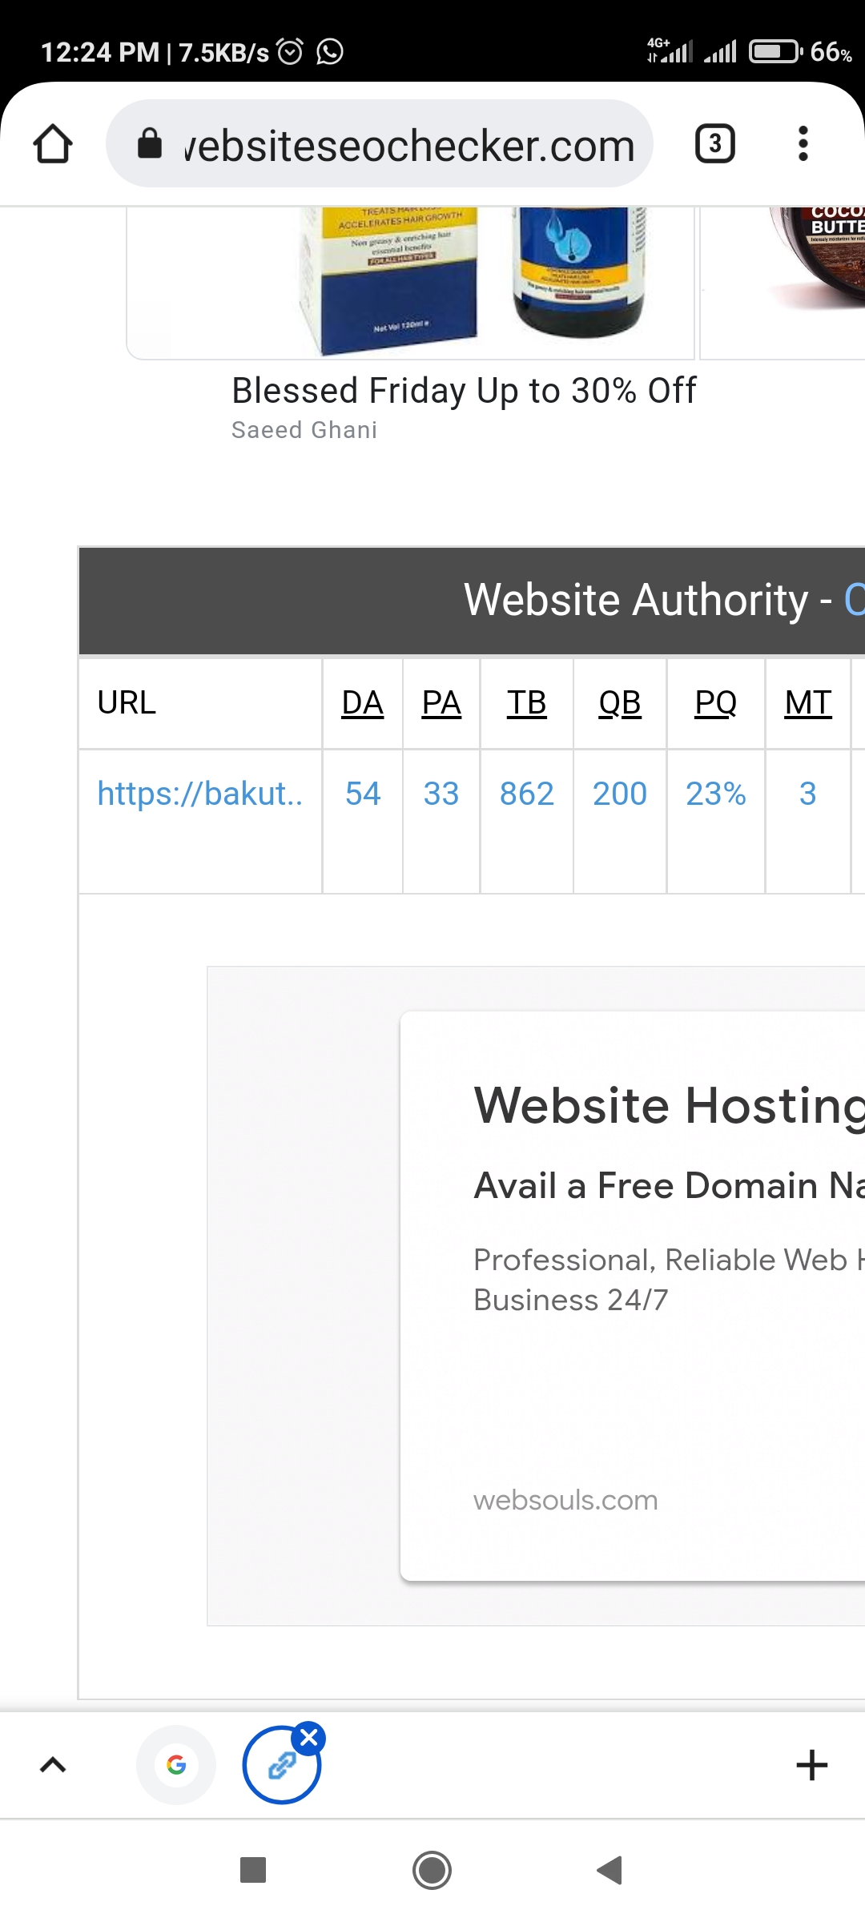The height and width of the screenshot is (1922, 865).
Task: Add a new tab with plus icon
Action: tap(811, 1765)
